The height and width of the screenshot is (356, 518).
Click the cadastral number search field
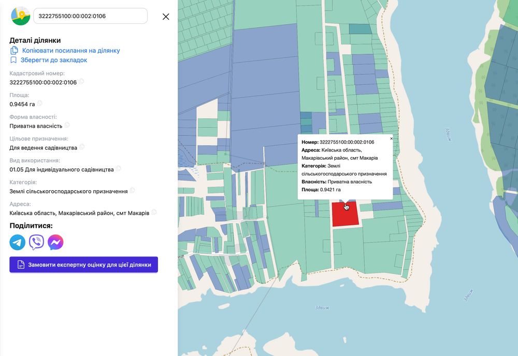(91, 16)
